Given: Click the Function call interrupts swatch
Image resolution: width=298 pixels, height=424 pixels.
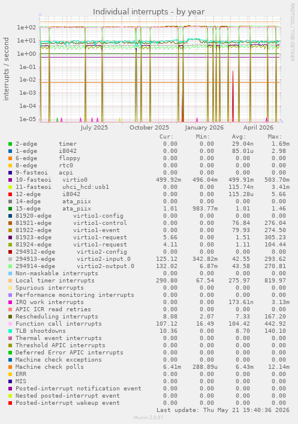Looking at the screenshot, I should click(10, 324).
